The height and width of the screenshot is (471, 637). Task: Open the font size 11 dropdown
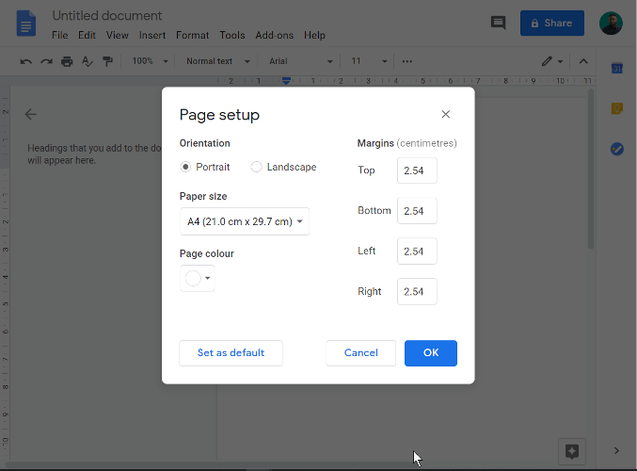369,61
